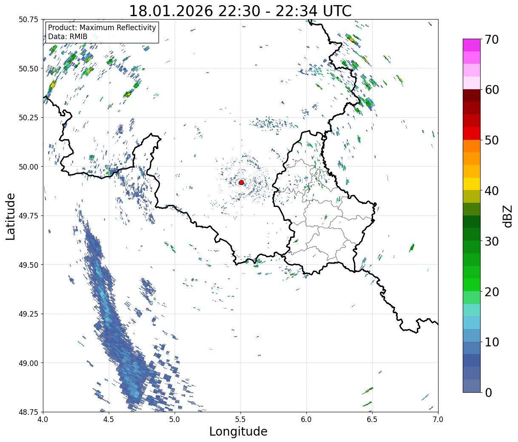Click the longitude tick label 6.5
The height and width of the screenshot is (442, 518).
pyautogui.click(x=372, y=419)
